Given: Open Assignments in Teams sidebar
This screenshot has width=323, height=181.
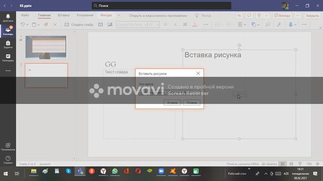Looking at the screenshot, I should [x=8, y=44].
